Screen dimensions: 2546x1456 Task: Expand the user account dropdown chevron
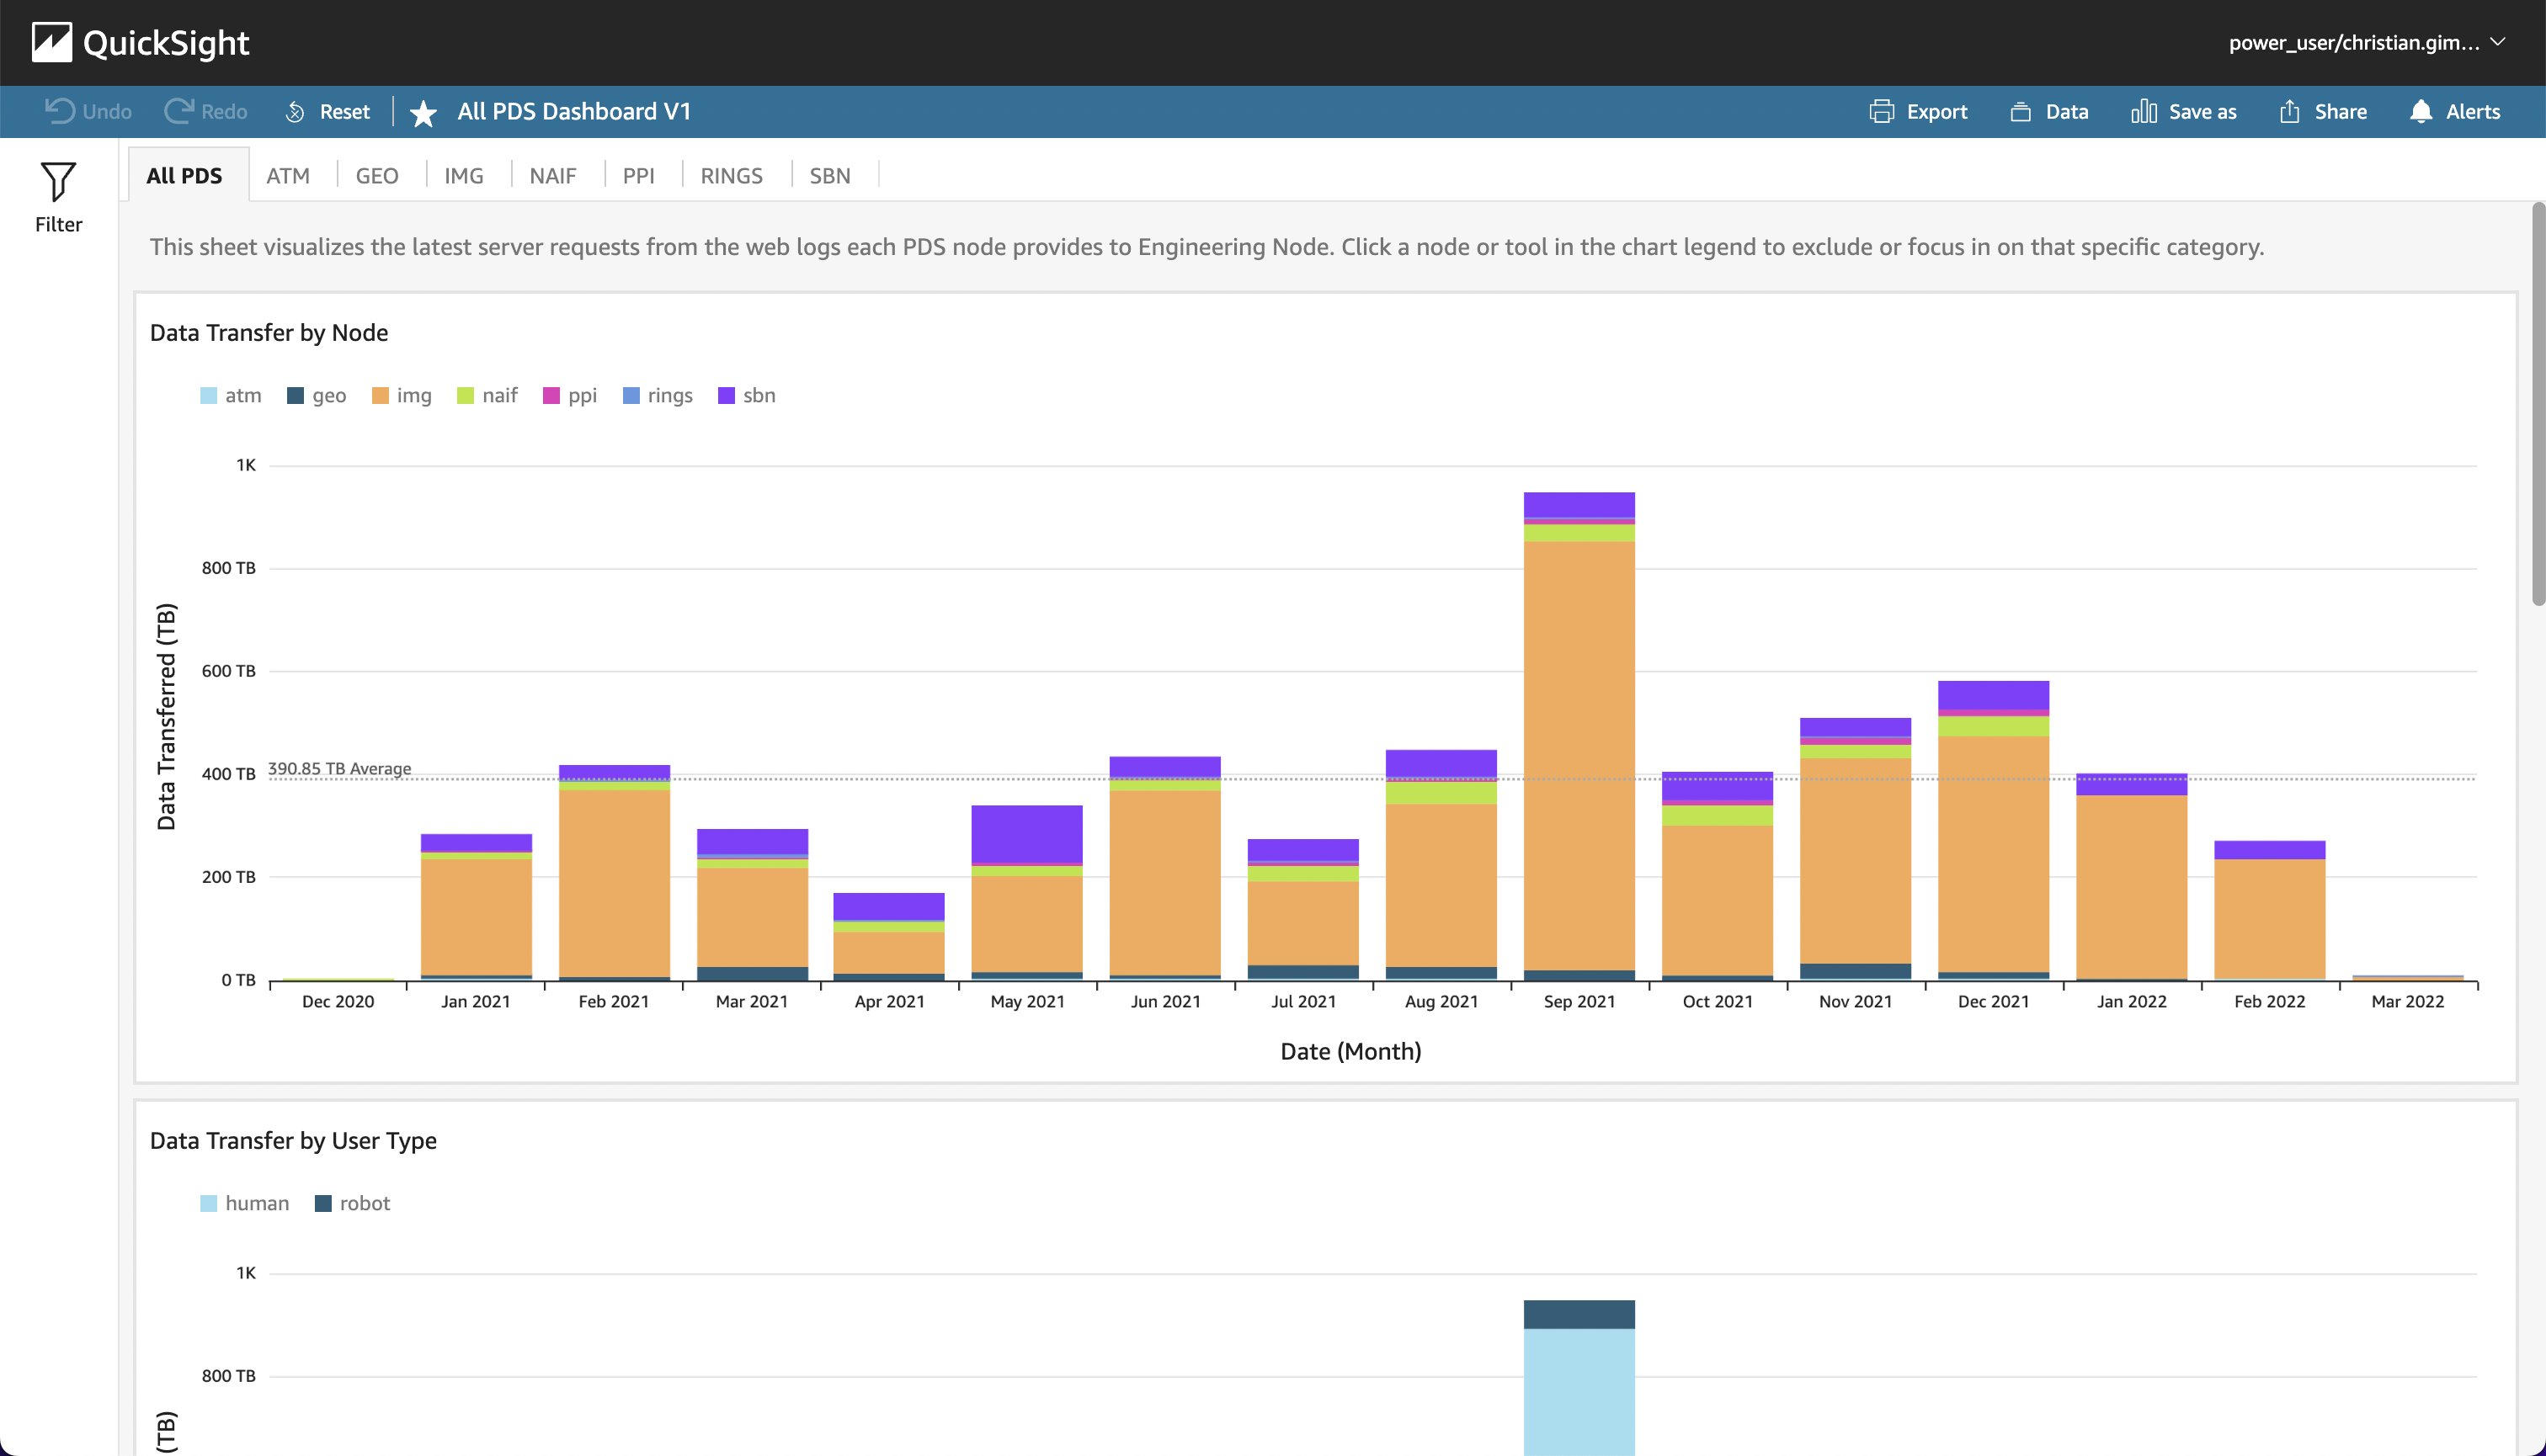point(2498,42)
